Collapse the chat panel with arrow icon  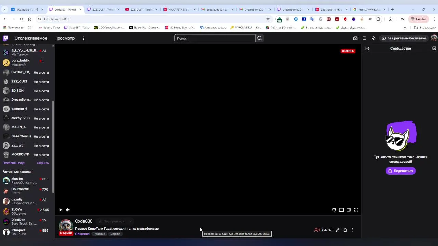pos(368,49)
